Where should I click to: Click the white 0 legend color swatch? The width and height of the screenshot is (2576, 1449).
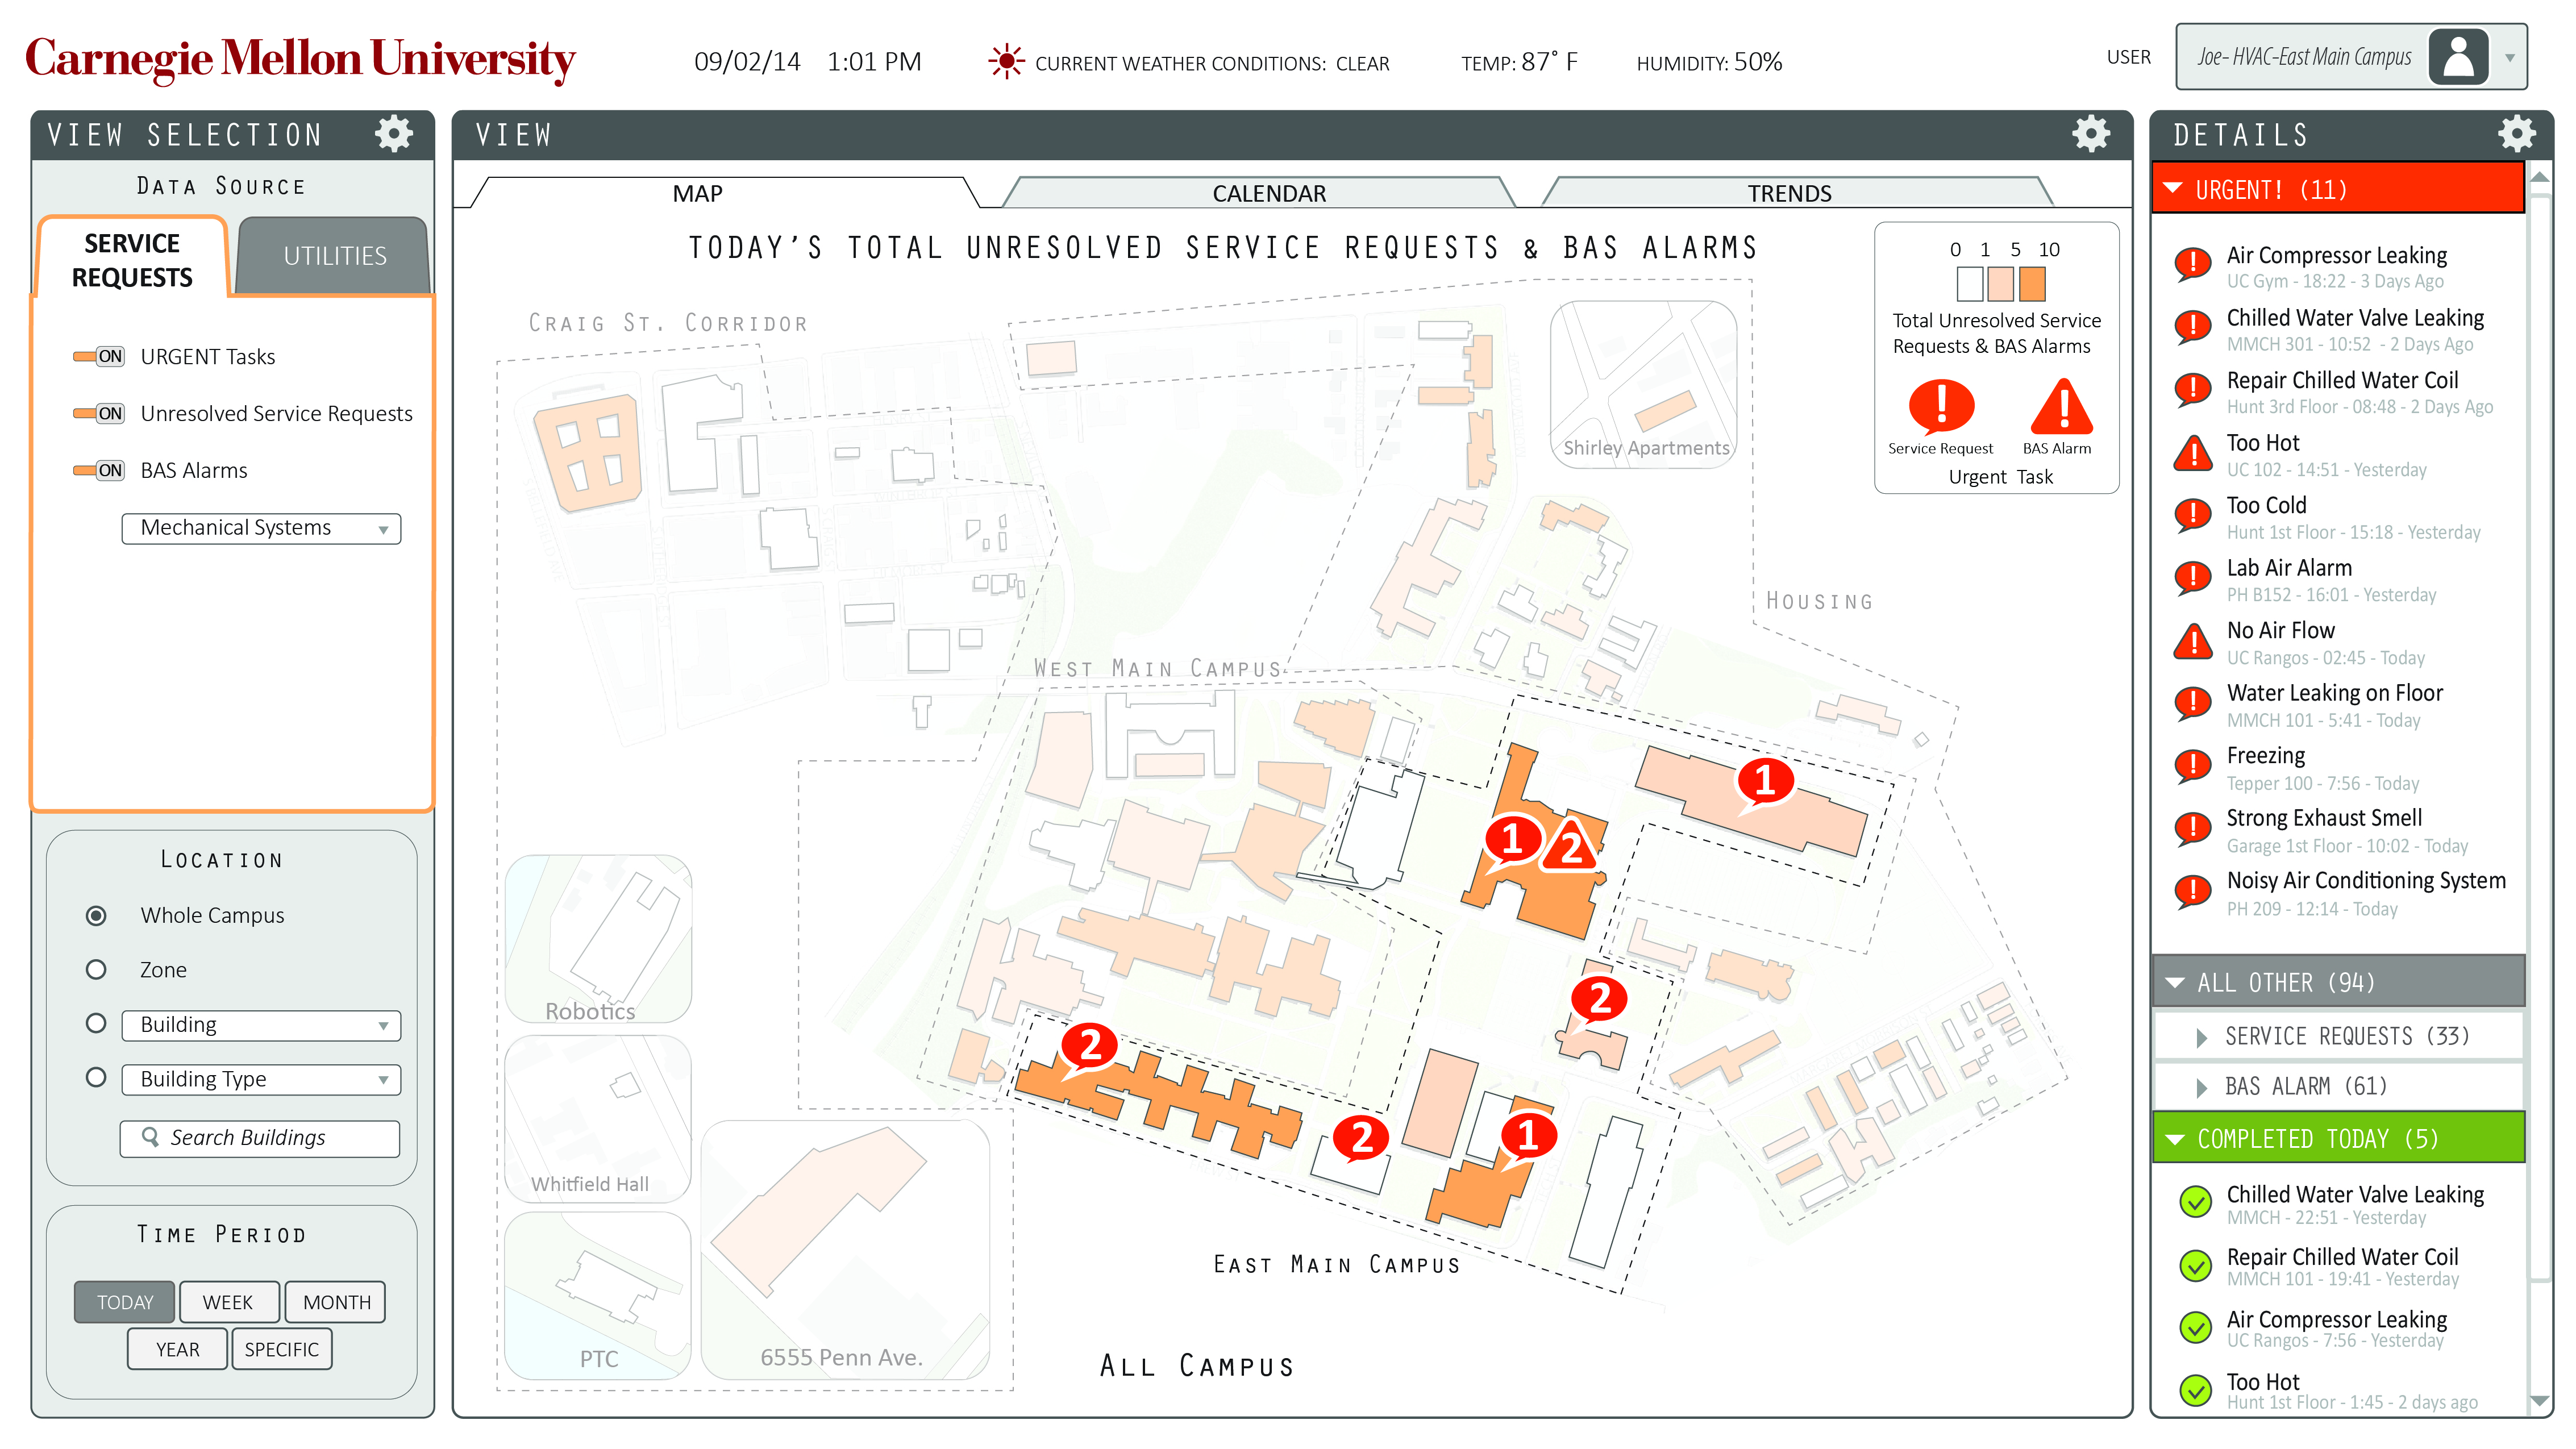point(1970,284)
